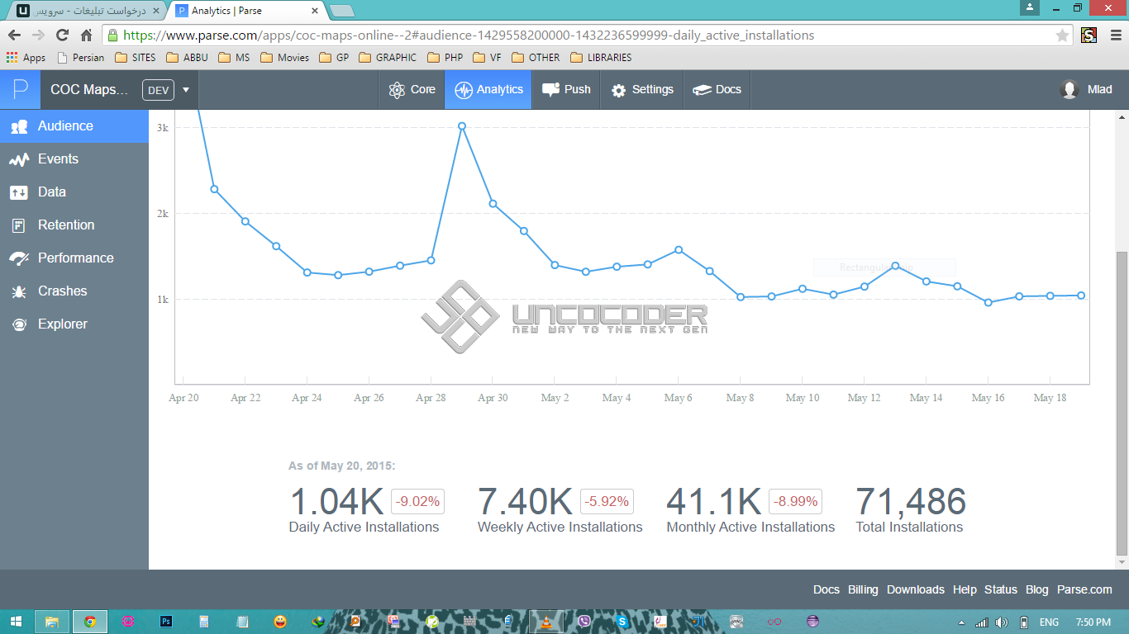Open the Core section
1129x634 pixels.
tap(412, 89)
